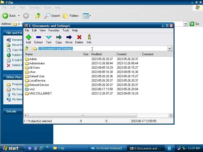
Task: Click the scrollbar right arrow in file list
Action: pos(171,115)
